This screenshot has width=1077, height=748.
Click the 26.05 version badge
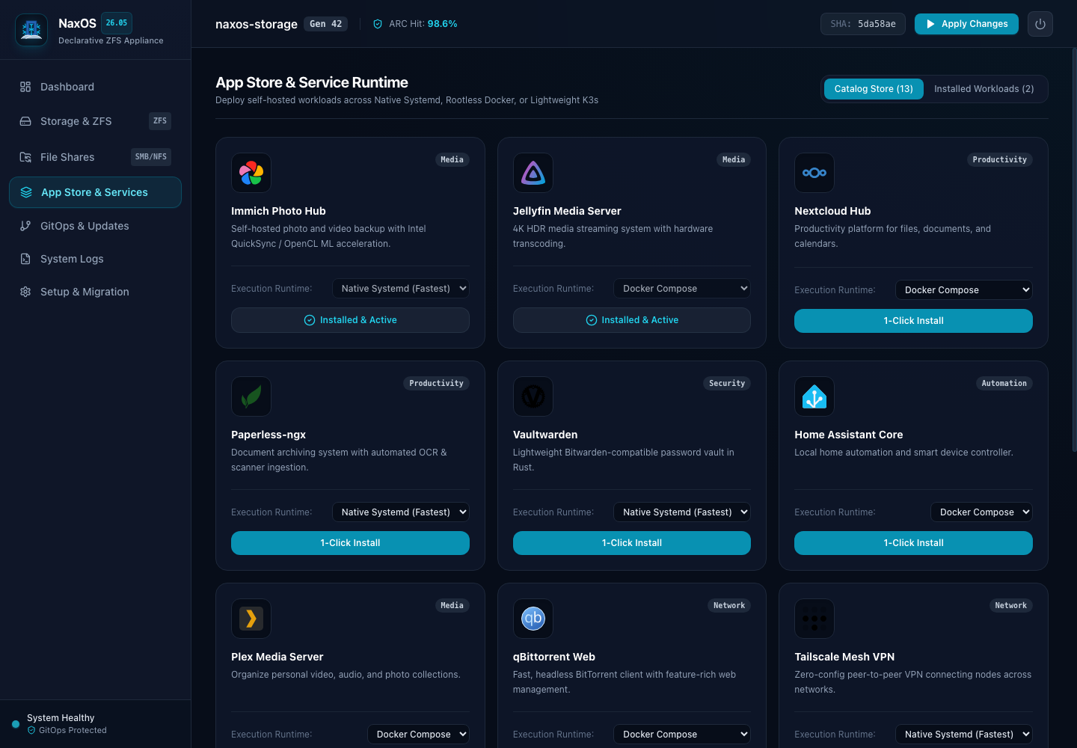click(117, 23)
